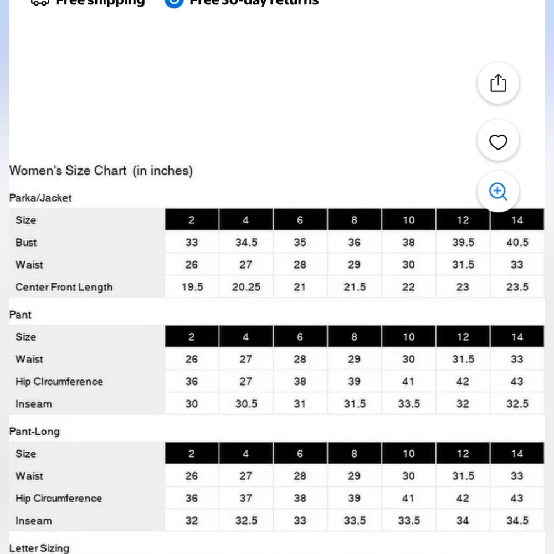This screenshot has height=554, width=554.
Task: Select Parka/Jacket size 12 header cell
Action: [x=463, y=220]
